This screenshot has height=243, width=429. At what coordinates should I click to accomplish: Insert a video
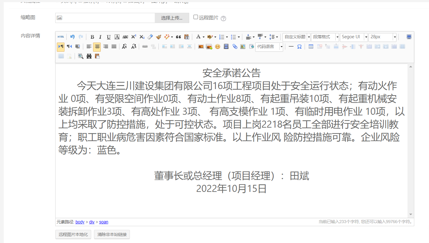point(226,47)
